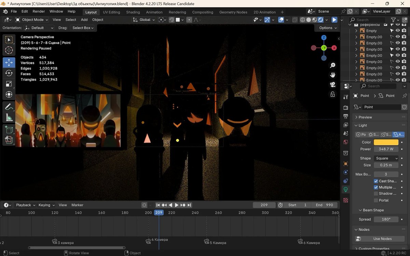Click the pin icon in Properties breadcrumb
Viewport: 410px width, 256px height.
[x=405, y=96]
